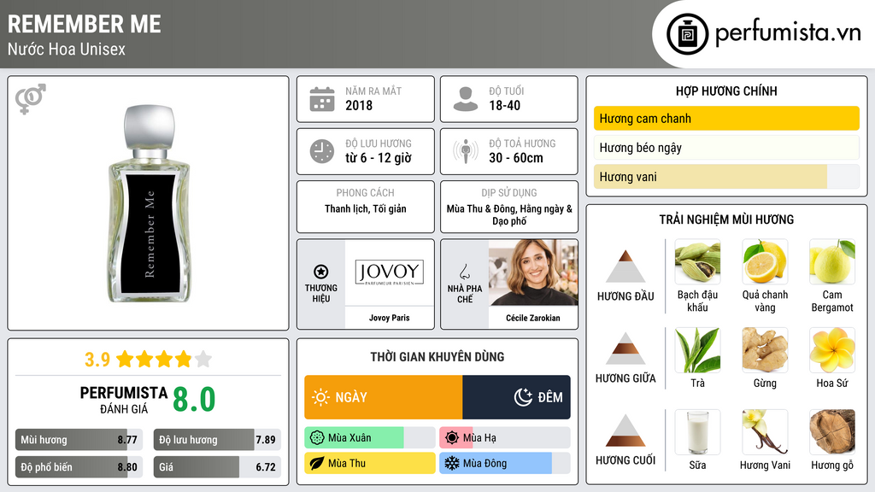
Task: Click the launch year 2018 value
Action: pyautogui.click(x=359, y=105)
